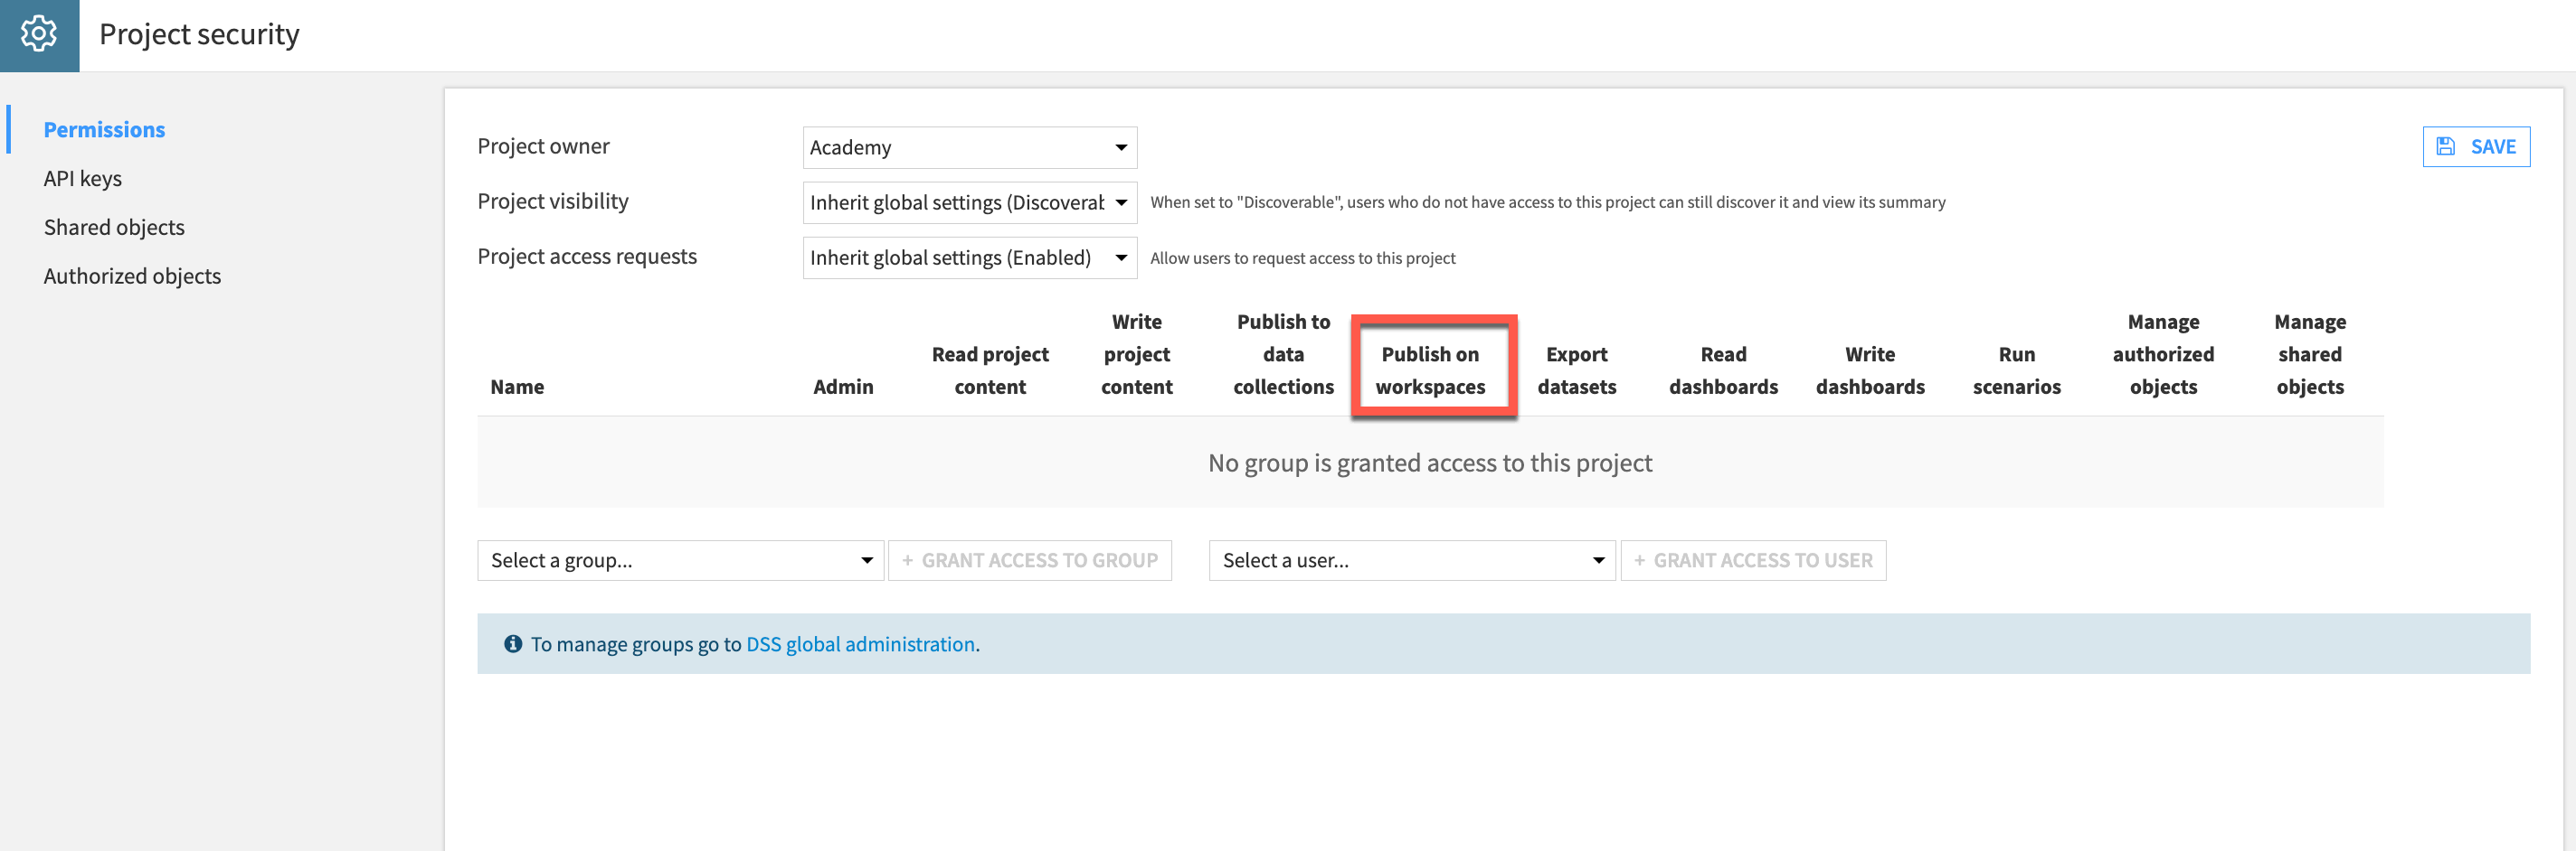Click Read project content column header
2576x851 pixels.
990,370
